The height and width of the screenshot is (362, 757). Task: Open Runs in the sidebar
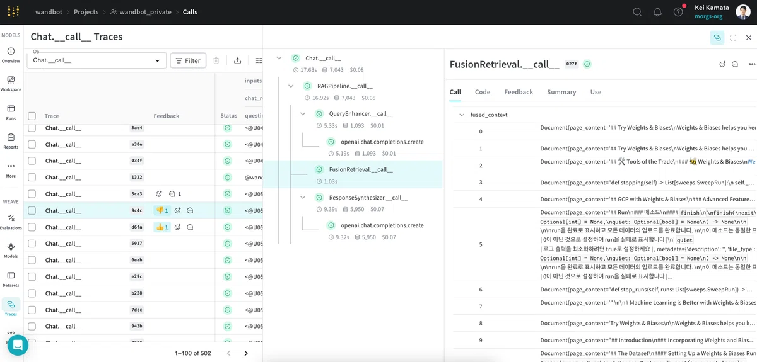click(11, 112)
